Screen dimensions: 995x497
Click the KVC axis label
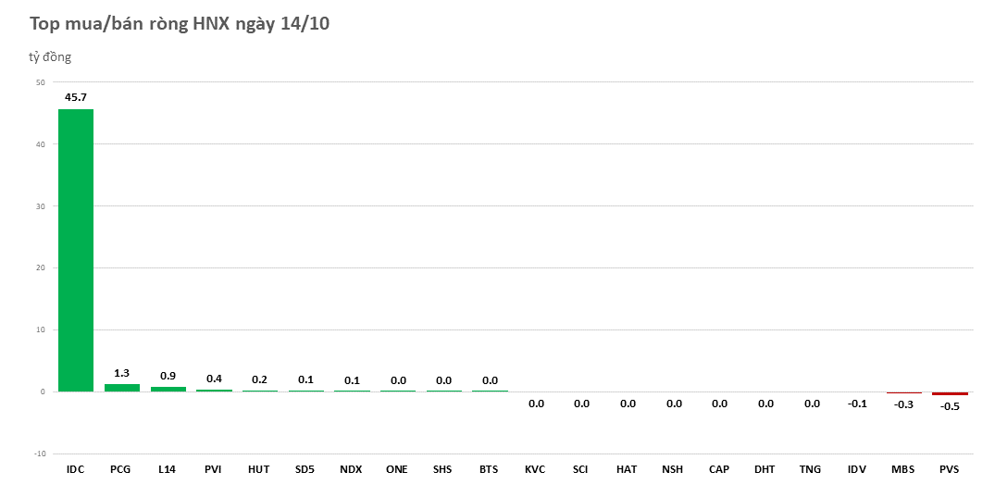(x=535, y=469)
